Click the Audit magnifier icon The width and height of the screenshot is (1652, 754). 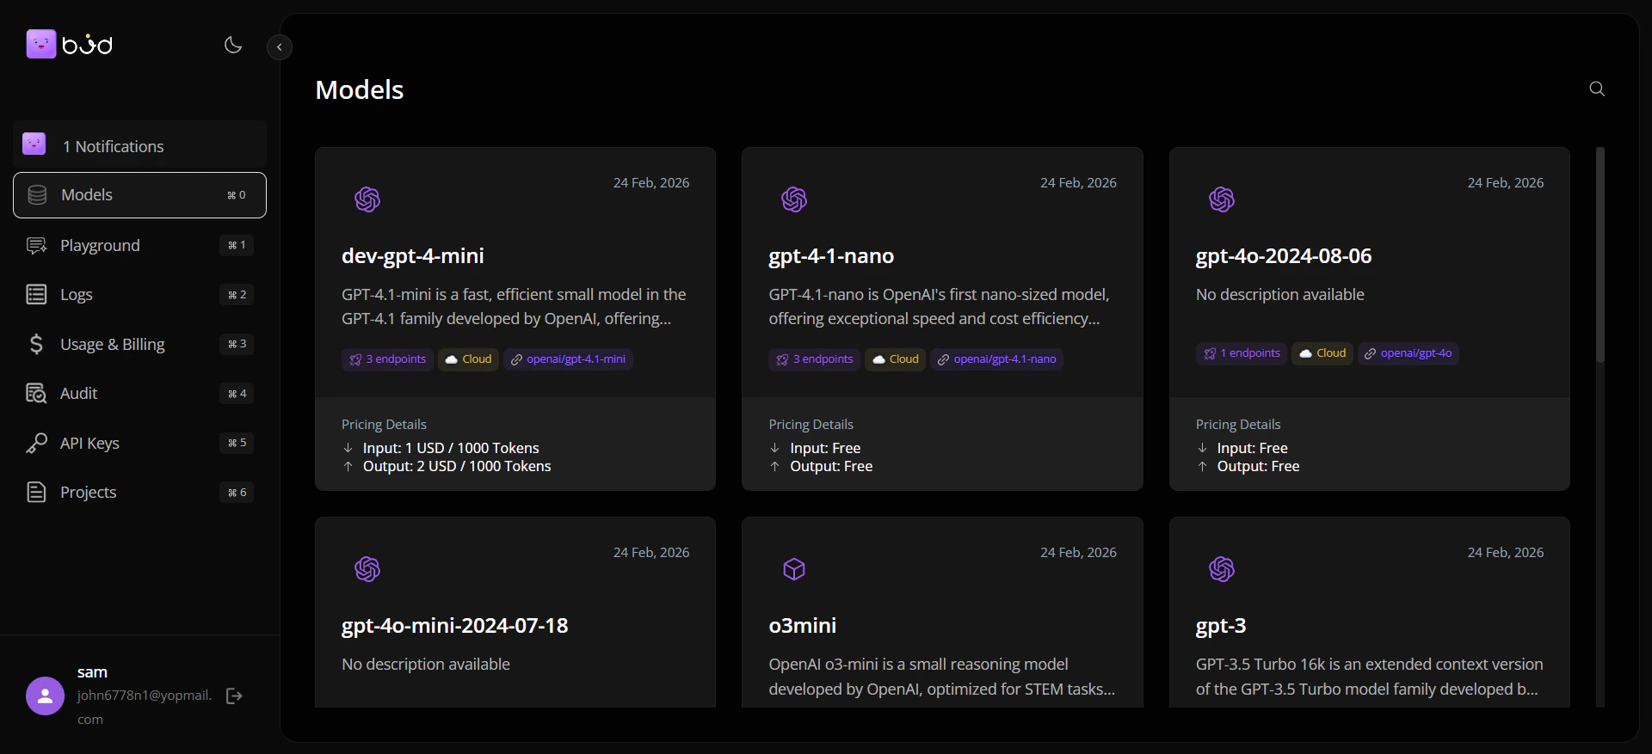point(36,394)
